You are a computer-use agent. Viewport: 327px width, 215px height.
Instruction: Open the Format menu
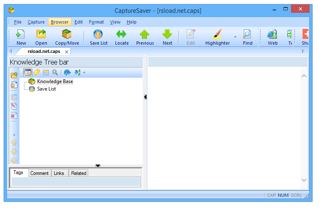point(96,22)
